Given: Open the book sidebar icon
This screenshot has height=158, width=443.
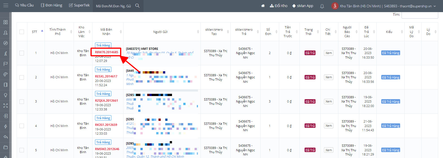Looking at the screenshot, I should point(5,85).
